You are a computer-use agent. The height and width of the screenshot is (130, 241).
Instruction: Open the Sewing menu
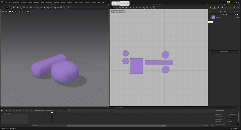tap(30, 2)
